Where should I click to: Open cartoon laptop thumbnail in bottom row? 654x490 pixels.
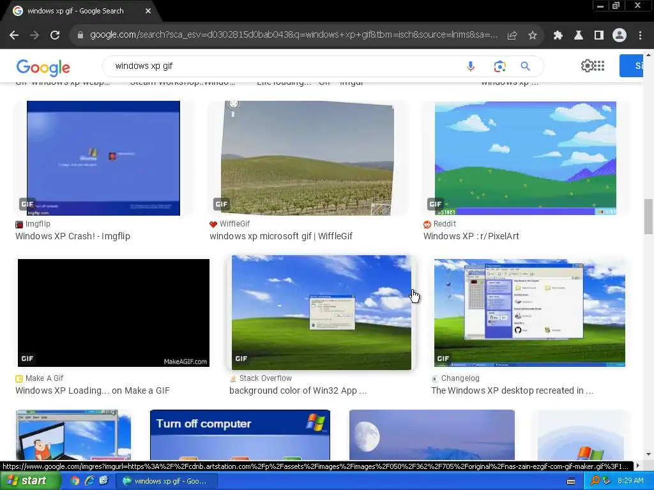tap(73, 434)
